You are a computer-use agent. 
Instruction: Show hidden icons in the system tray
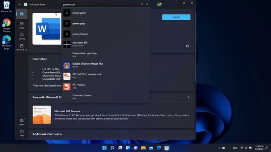(219, 148)
